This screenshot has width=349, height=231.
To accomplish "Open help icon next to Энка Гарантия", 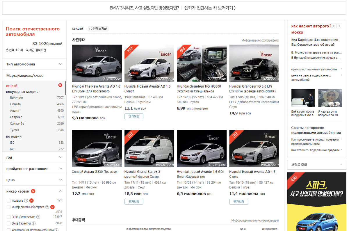I will tap(34, 223).
